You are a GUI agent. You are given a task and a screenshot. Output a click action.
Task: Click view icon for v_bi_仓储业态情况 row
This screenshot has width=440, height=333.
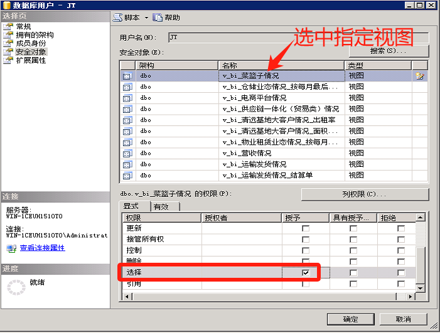pos(127,87)
